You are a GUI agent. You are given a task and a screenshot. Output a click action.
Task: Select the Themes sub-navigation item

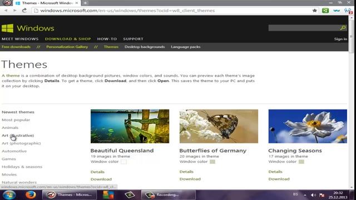111,47
